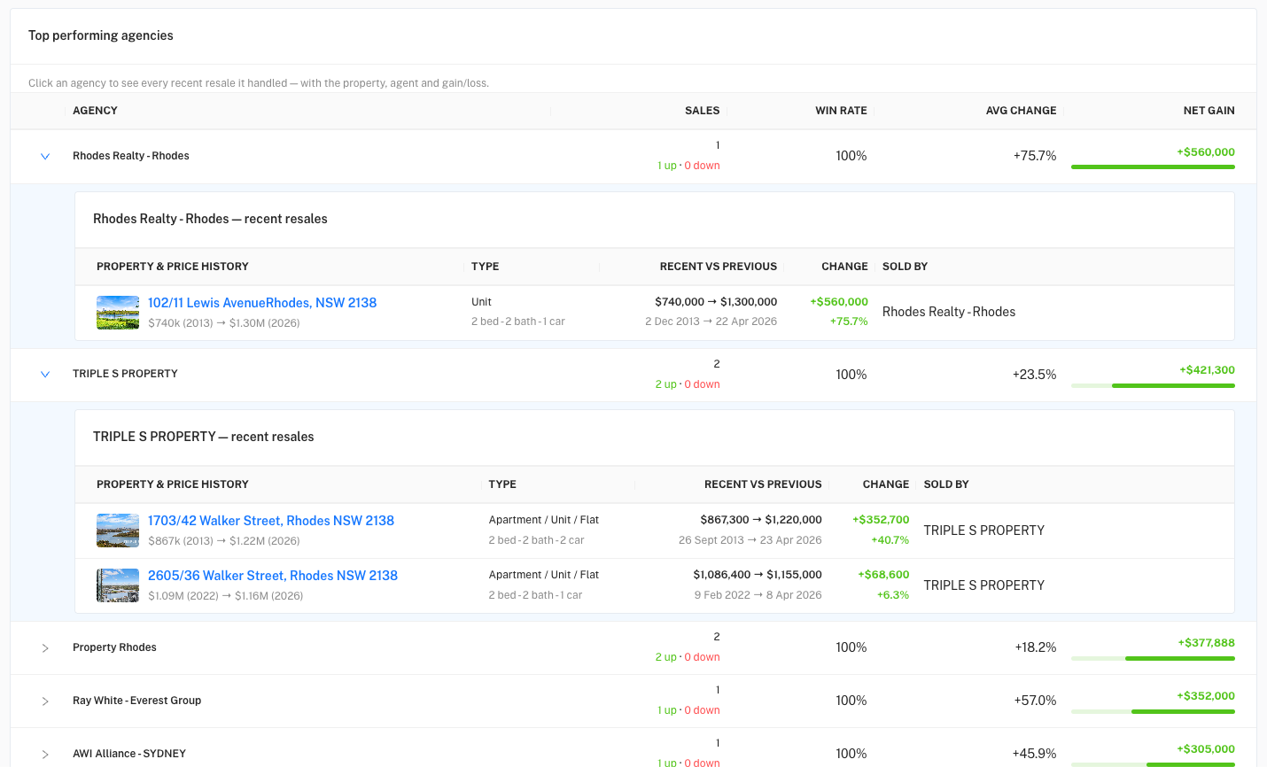Viewport: 1267px width, 767px height.
Task: Select the TRIPLE S PROPERTY agency name
Action: pyautogui.click(x=125, y=374)
